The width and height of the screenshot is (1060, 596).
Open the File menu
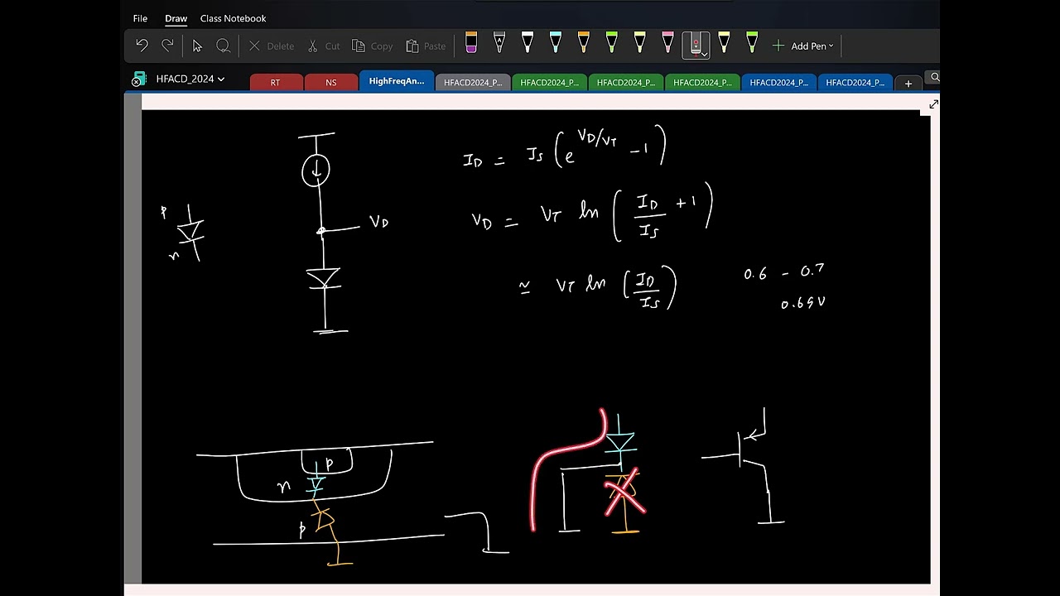click(140, 18)
